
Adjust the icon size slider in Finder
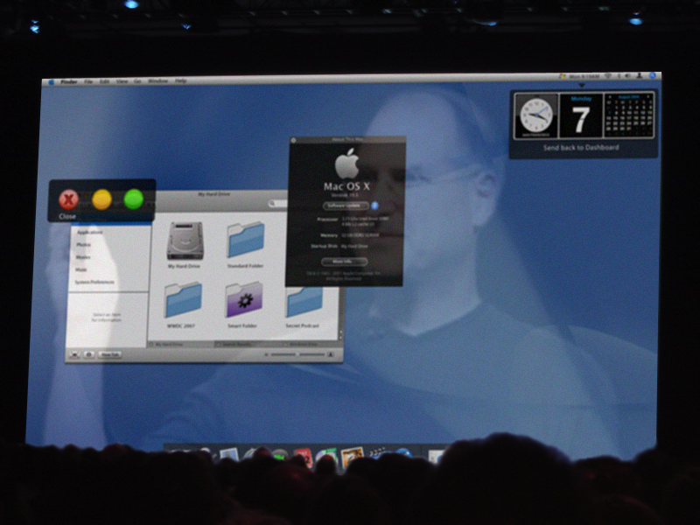coord(298,354)
